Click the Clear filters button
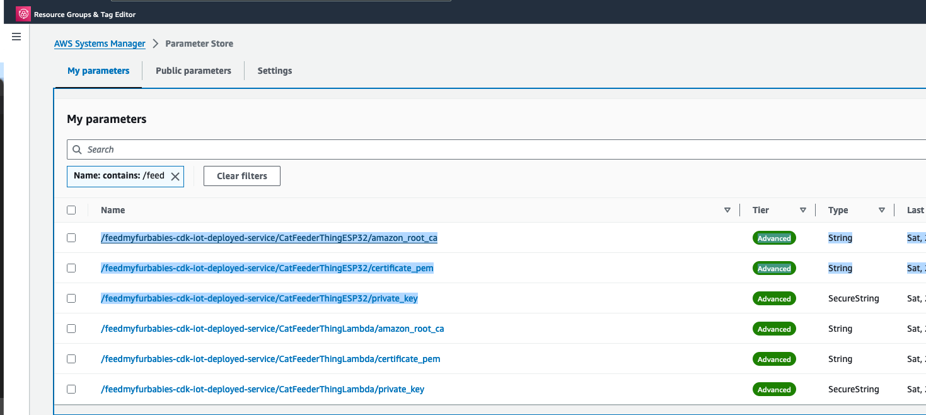The image size is (926, 415). tap(242, 176)
